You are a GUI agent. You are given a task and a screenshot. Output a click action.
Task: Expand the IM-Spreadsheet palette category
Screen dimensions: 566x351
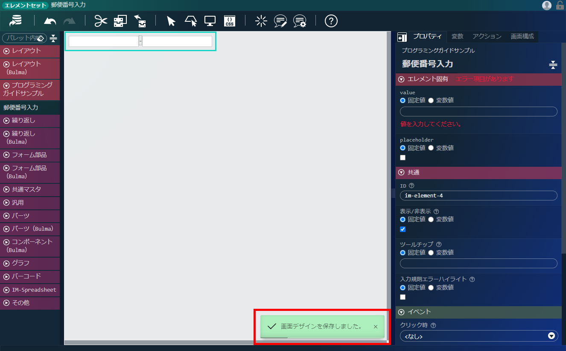(30, 290)
